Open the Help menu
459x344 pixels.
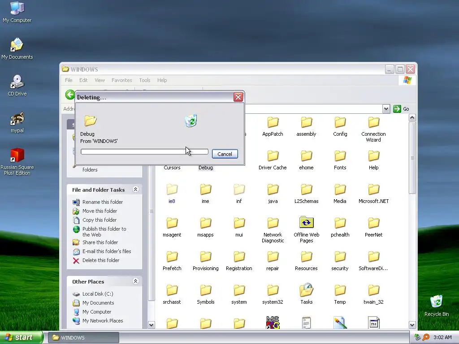162,80
